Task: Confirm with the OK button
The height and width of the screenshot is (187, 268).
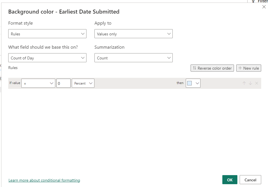Action: pos(230,180)
